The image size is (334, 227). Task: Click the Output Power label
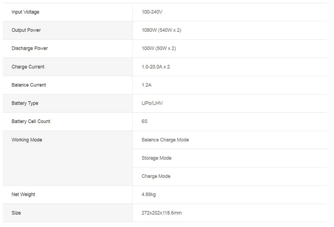pos(26,30)
